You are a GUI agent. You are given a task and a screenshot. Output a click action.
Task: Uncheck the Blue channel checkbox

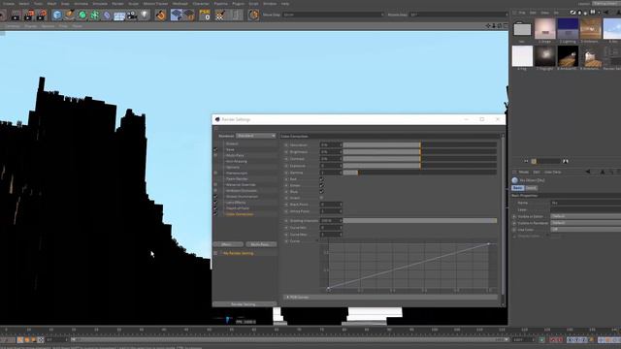pyautogui.click(x=321, y=192)
